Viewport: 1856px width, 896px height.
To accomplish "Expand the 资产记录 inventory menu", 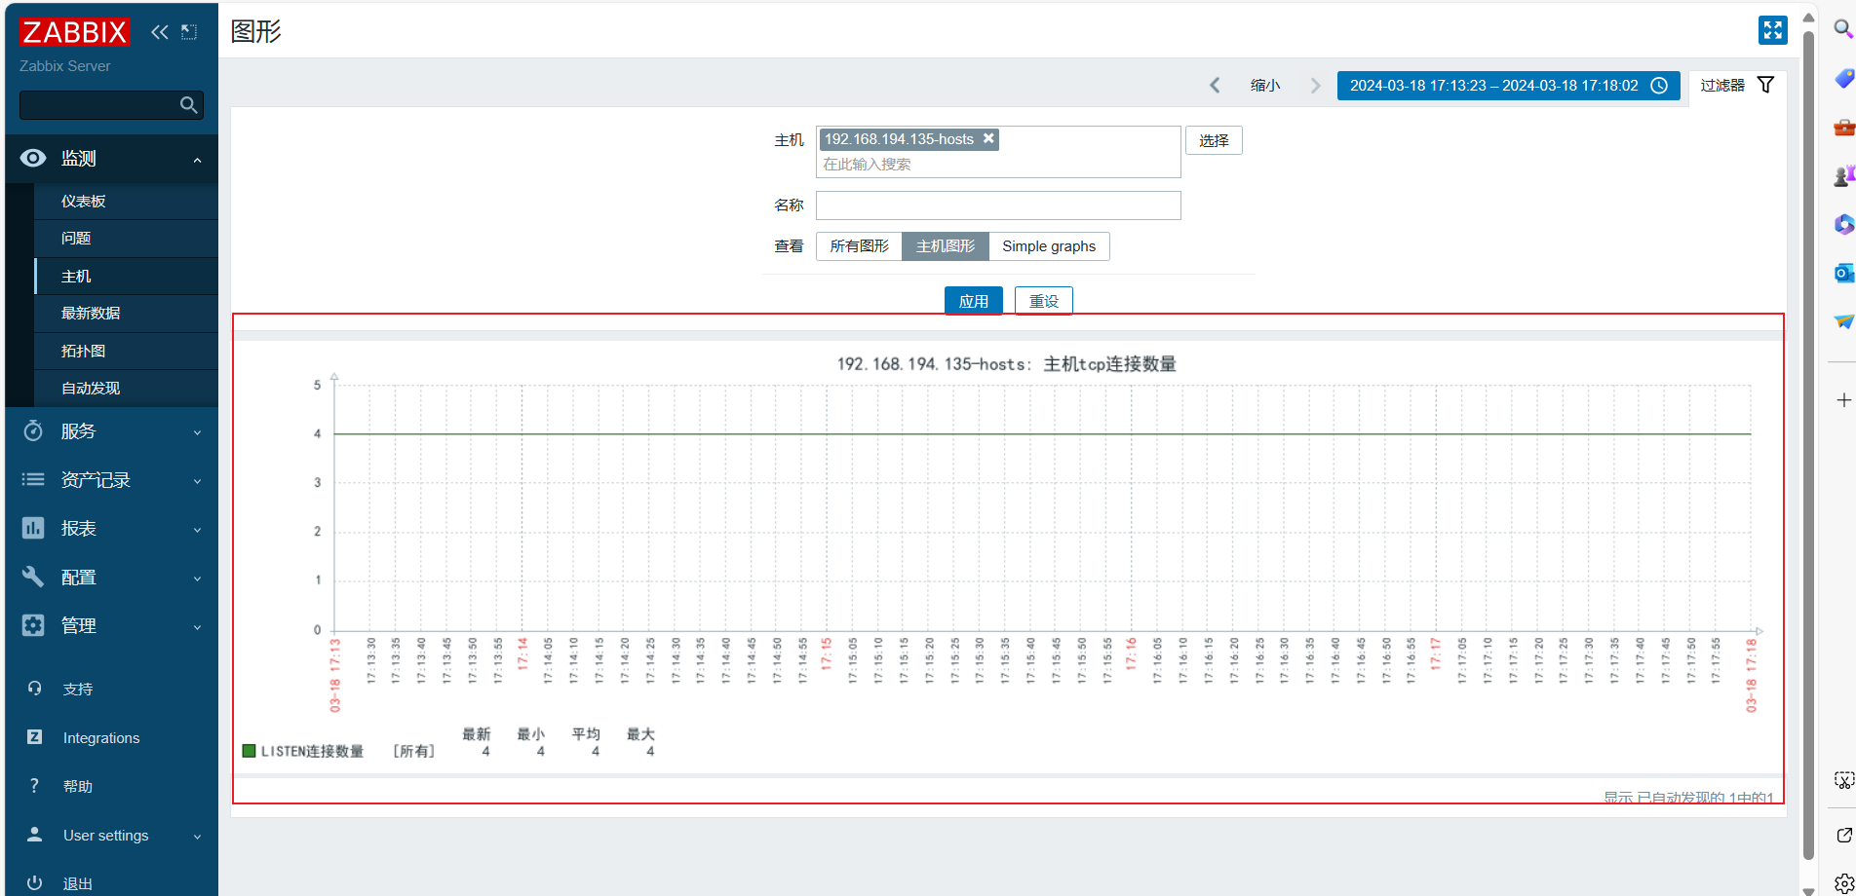I will (111, 480).
